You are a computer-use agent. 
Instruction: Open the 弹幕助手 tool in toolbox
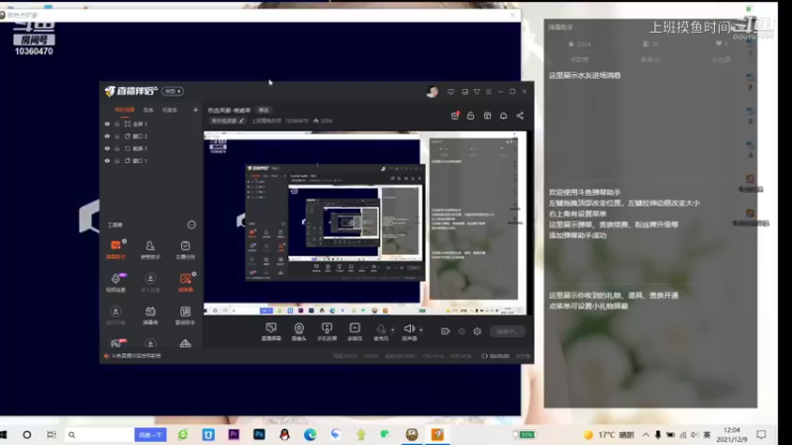pos(116,249)
